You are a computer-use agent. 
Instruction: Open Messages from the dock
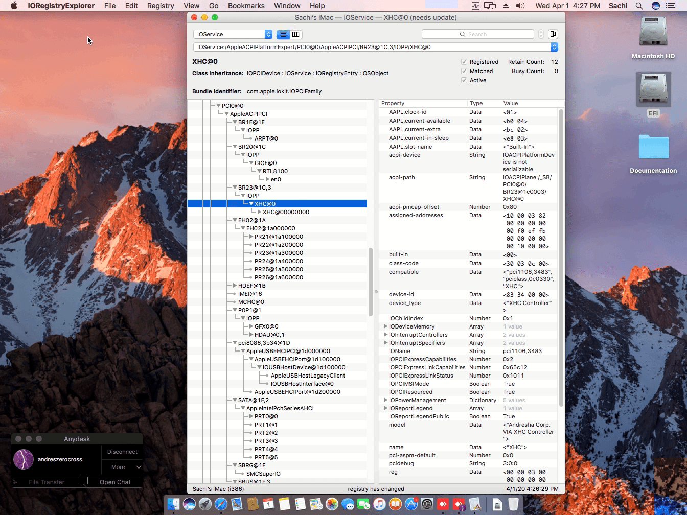(x=348, y=505)
